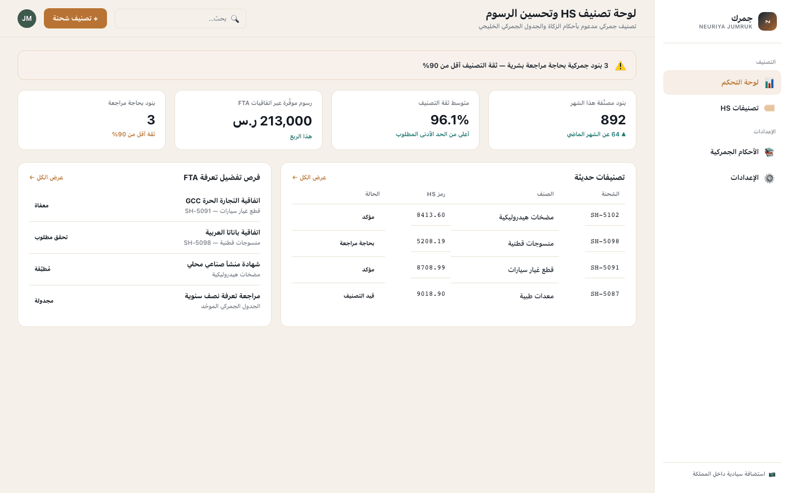Viewport: 790px width, 493px height.
Task: Click the معفاة status label
Action: (x=42, y=205)
